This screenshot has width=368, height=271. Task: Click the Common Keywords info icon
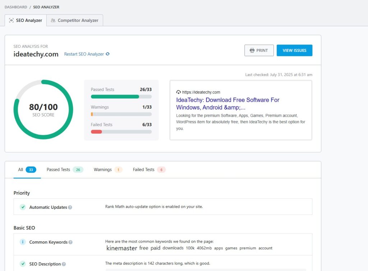click(x=23, y=242)
